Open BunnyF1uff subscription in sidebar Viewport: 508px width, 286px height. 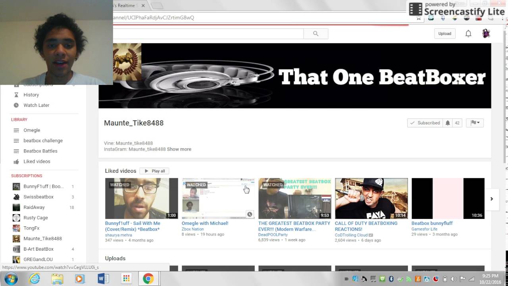point(44,186)
